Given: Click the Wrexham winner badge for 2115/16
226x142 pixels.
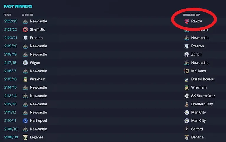Looking at the screenshot, I should tap(25, 79).
